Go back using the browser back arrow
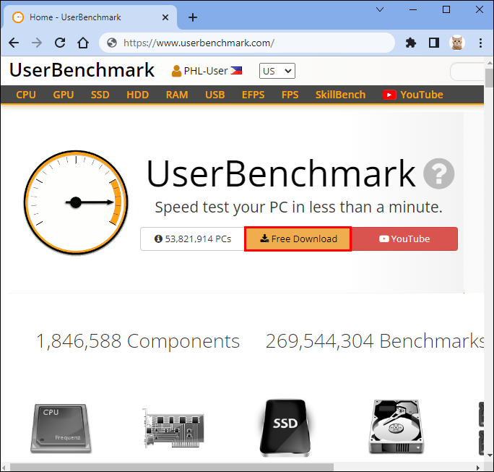The width and height of the screenshot is (494, 472). coord(14,43)
